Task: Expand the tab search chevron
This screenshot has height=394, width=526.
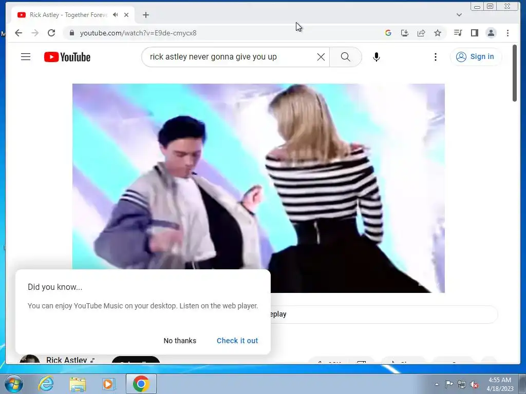Action: tap(459, 15)
